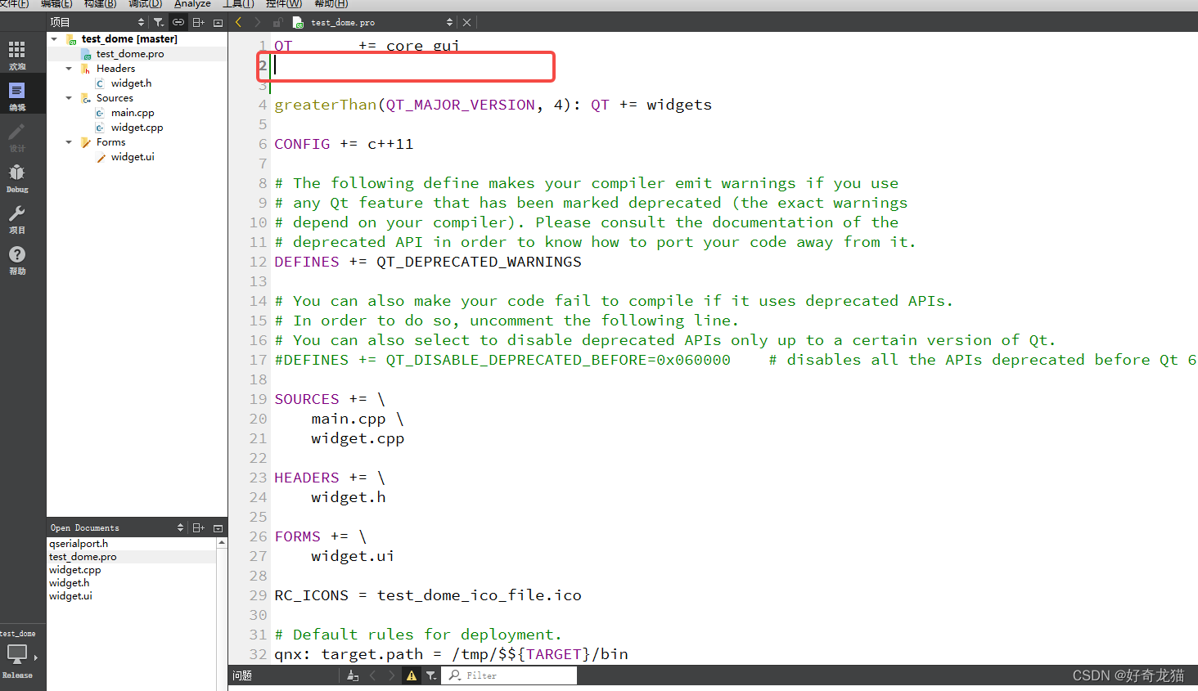Select the Forms folder label

pyautogui.click(x=110, y=142)
